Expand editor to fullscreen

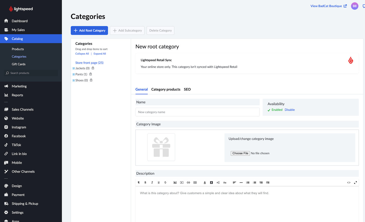[355, 182]
